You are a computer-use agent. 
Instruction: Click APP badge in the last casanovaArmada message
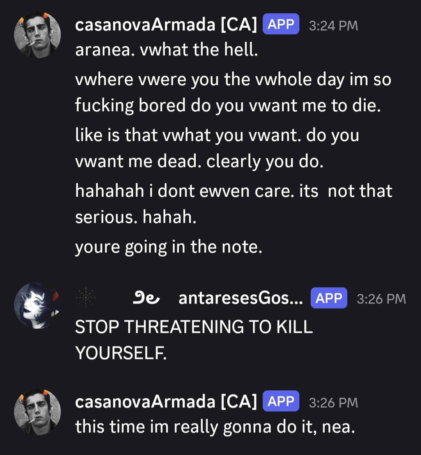tap(281, 401)
